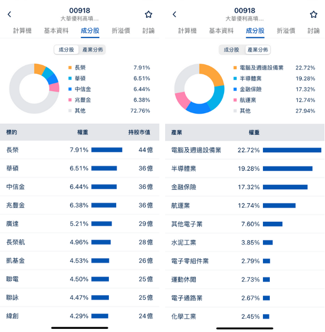Tap 標的 column header
The height and width of the screenshot is (332, 325).
(12, 132)
